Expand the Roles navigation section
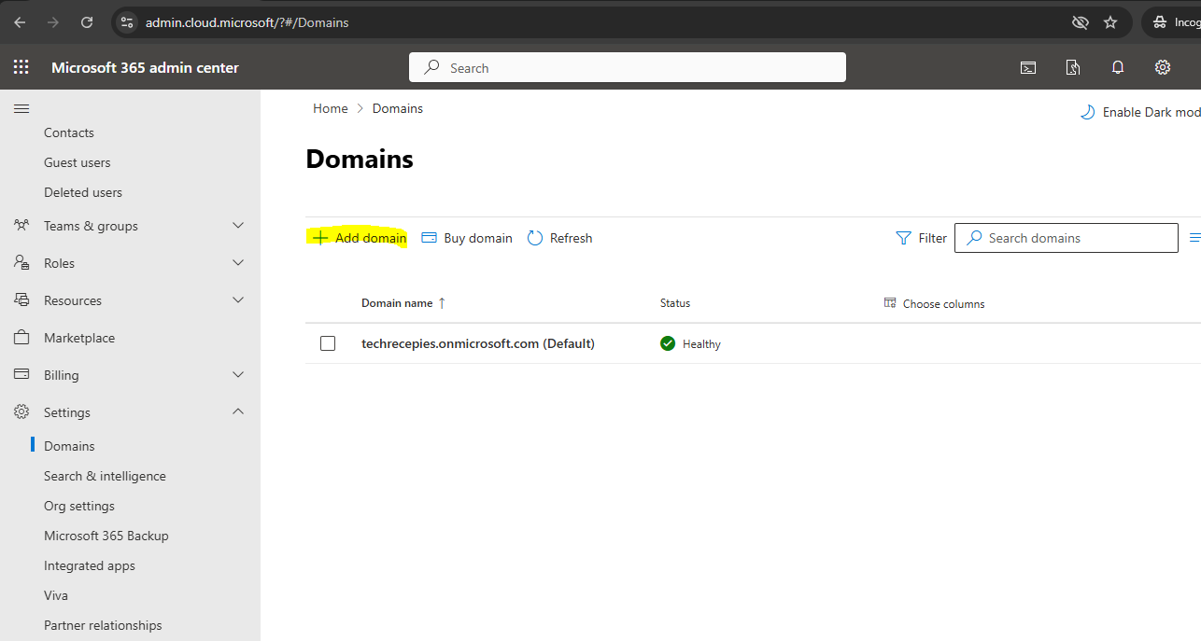Image resolution: width=1201 pixels, height=641 pixels. [238, 263]
